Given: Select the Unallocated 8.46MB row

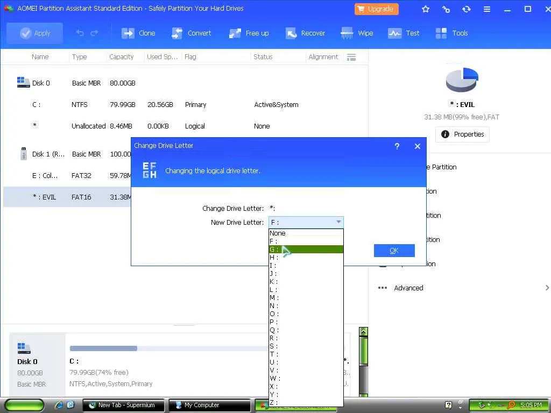Looking at the screenshot, I should 185,126.
